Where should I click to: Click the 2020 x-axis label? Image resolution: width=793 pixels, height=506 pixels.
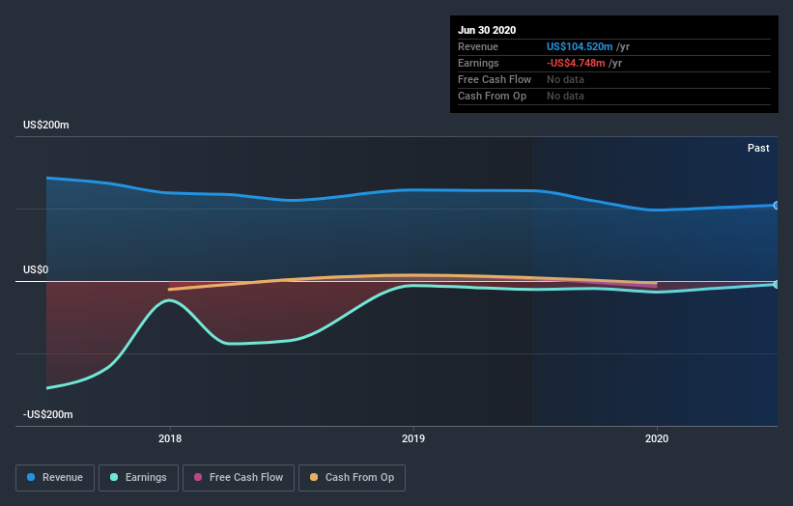coord(657,438)
